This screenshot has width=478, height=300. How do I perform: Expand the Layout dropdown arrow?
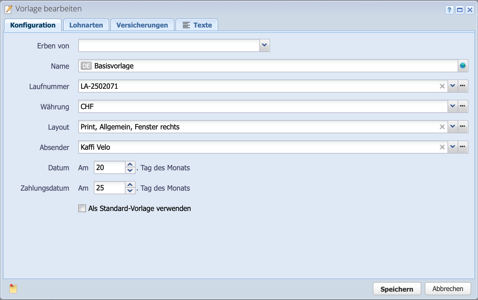453,127
